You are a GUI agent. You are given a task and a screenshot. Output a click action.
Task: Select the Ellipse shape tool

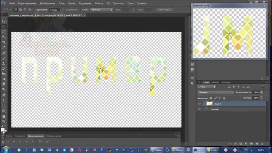[x=4, y=110]
